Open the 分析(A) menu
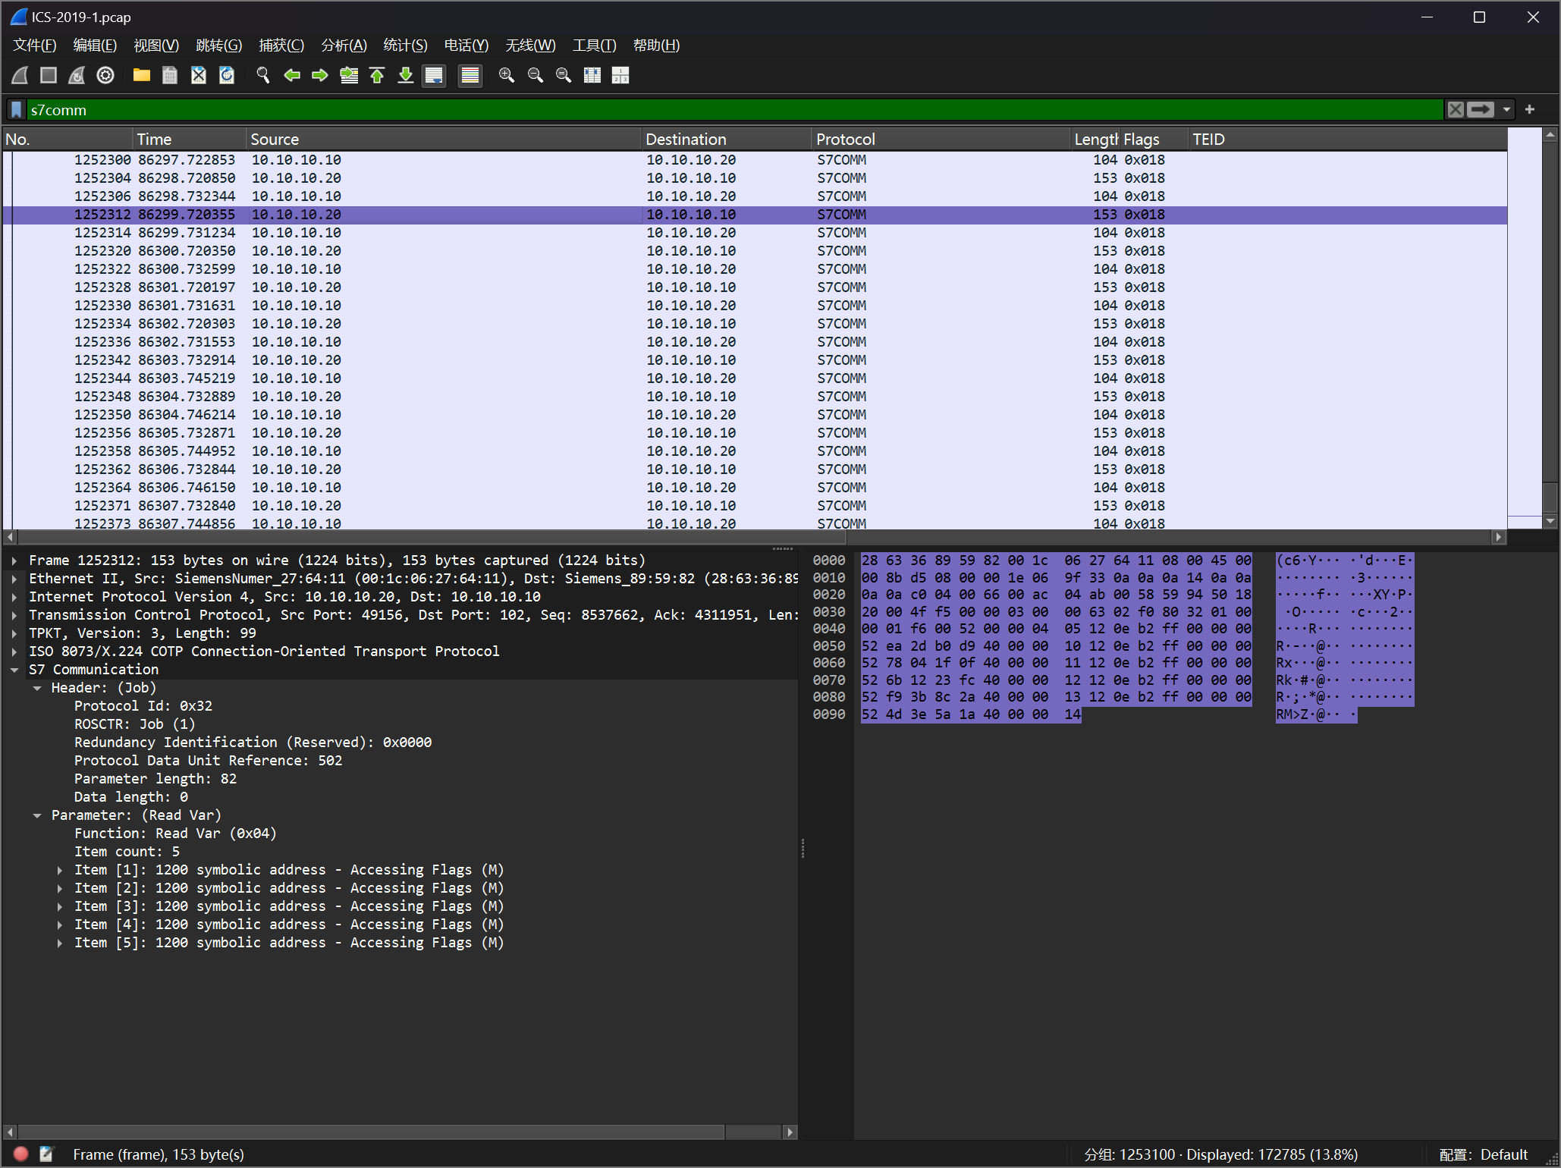Screen dimensions: 1561x1168 (344, 46)
